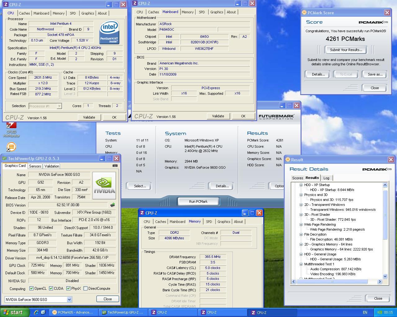Click the Intel Pentium 4 HT logo

point(109,33)
